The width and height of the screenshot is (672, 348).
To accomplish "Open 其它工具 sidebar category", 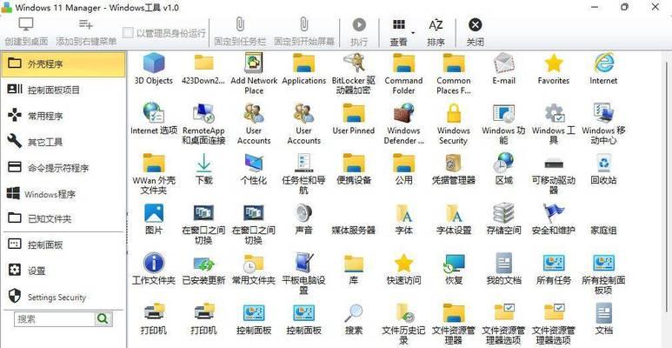I will [63, 142].
